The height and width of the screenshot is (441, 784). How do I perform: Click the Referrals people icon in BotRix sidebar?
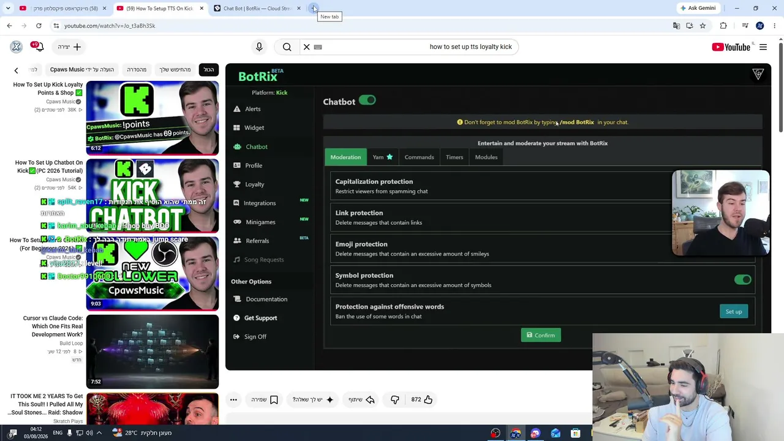(237, 241)
